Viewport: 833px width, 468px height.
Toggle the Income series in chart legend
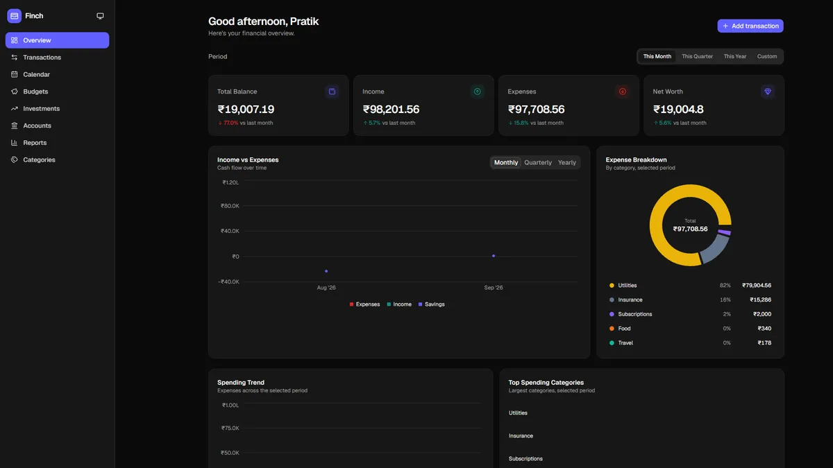399,304
